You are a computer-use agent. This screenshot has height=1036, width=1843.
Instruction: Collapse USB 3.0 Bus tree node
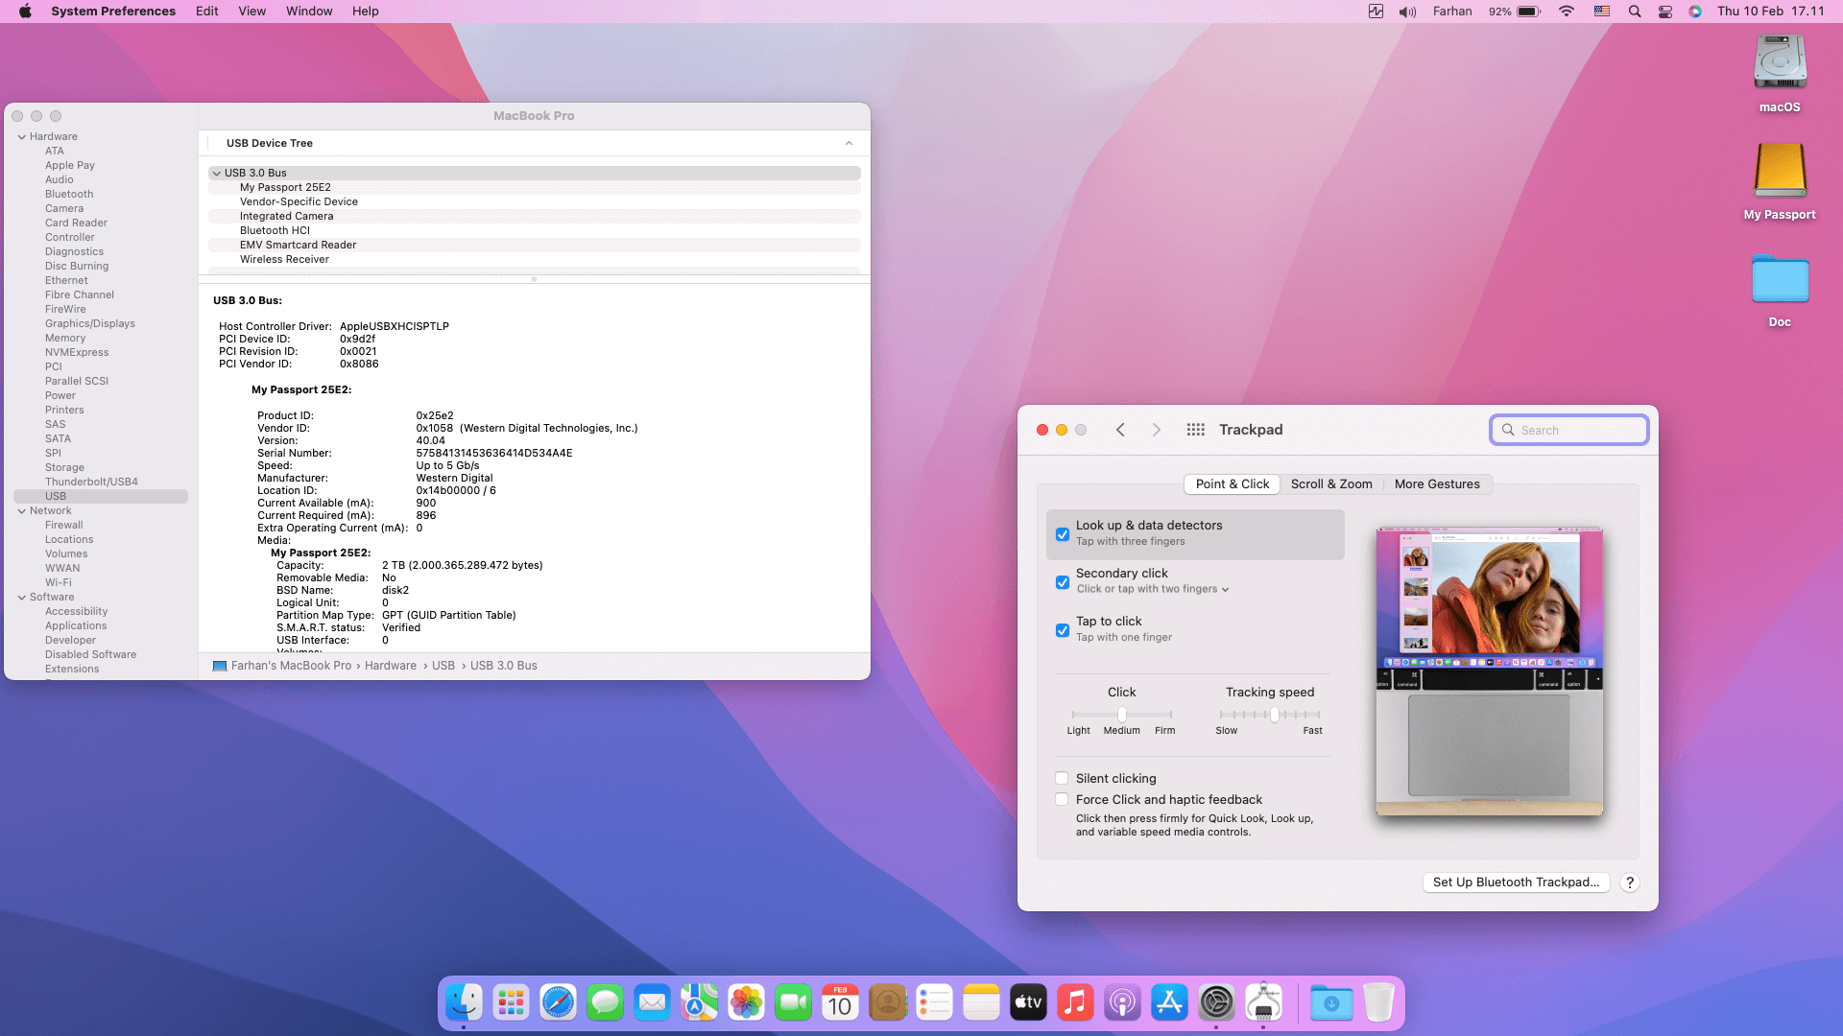tap(216, 173)
